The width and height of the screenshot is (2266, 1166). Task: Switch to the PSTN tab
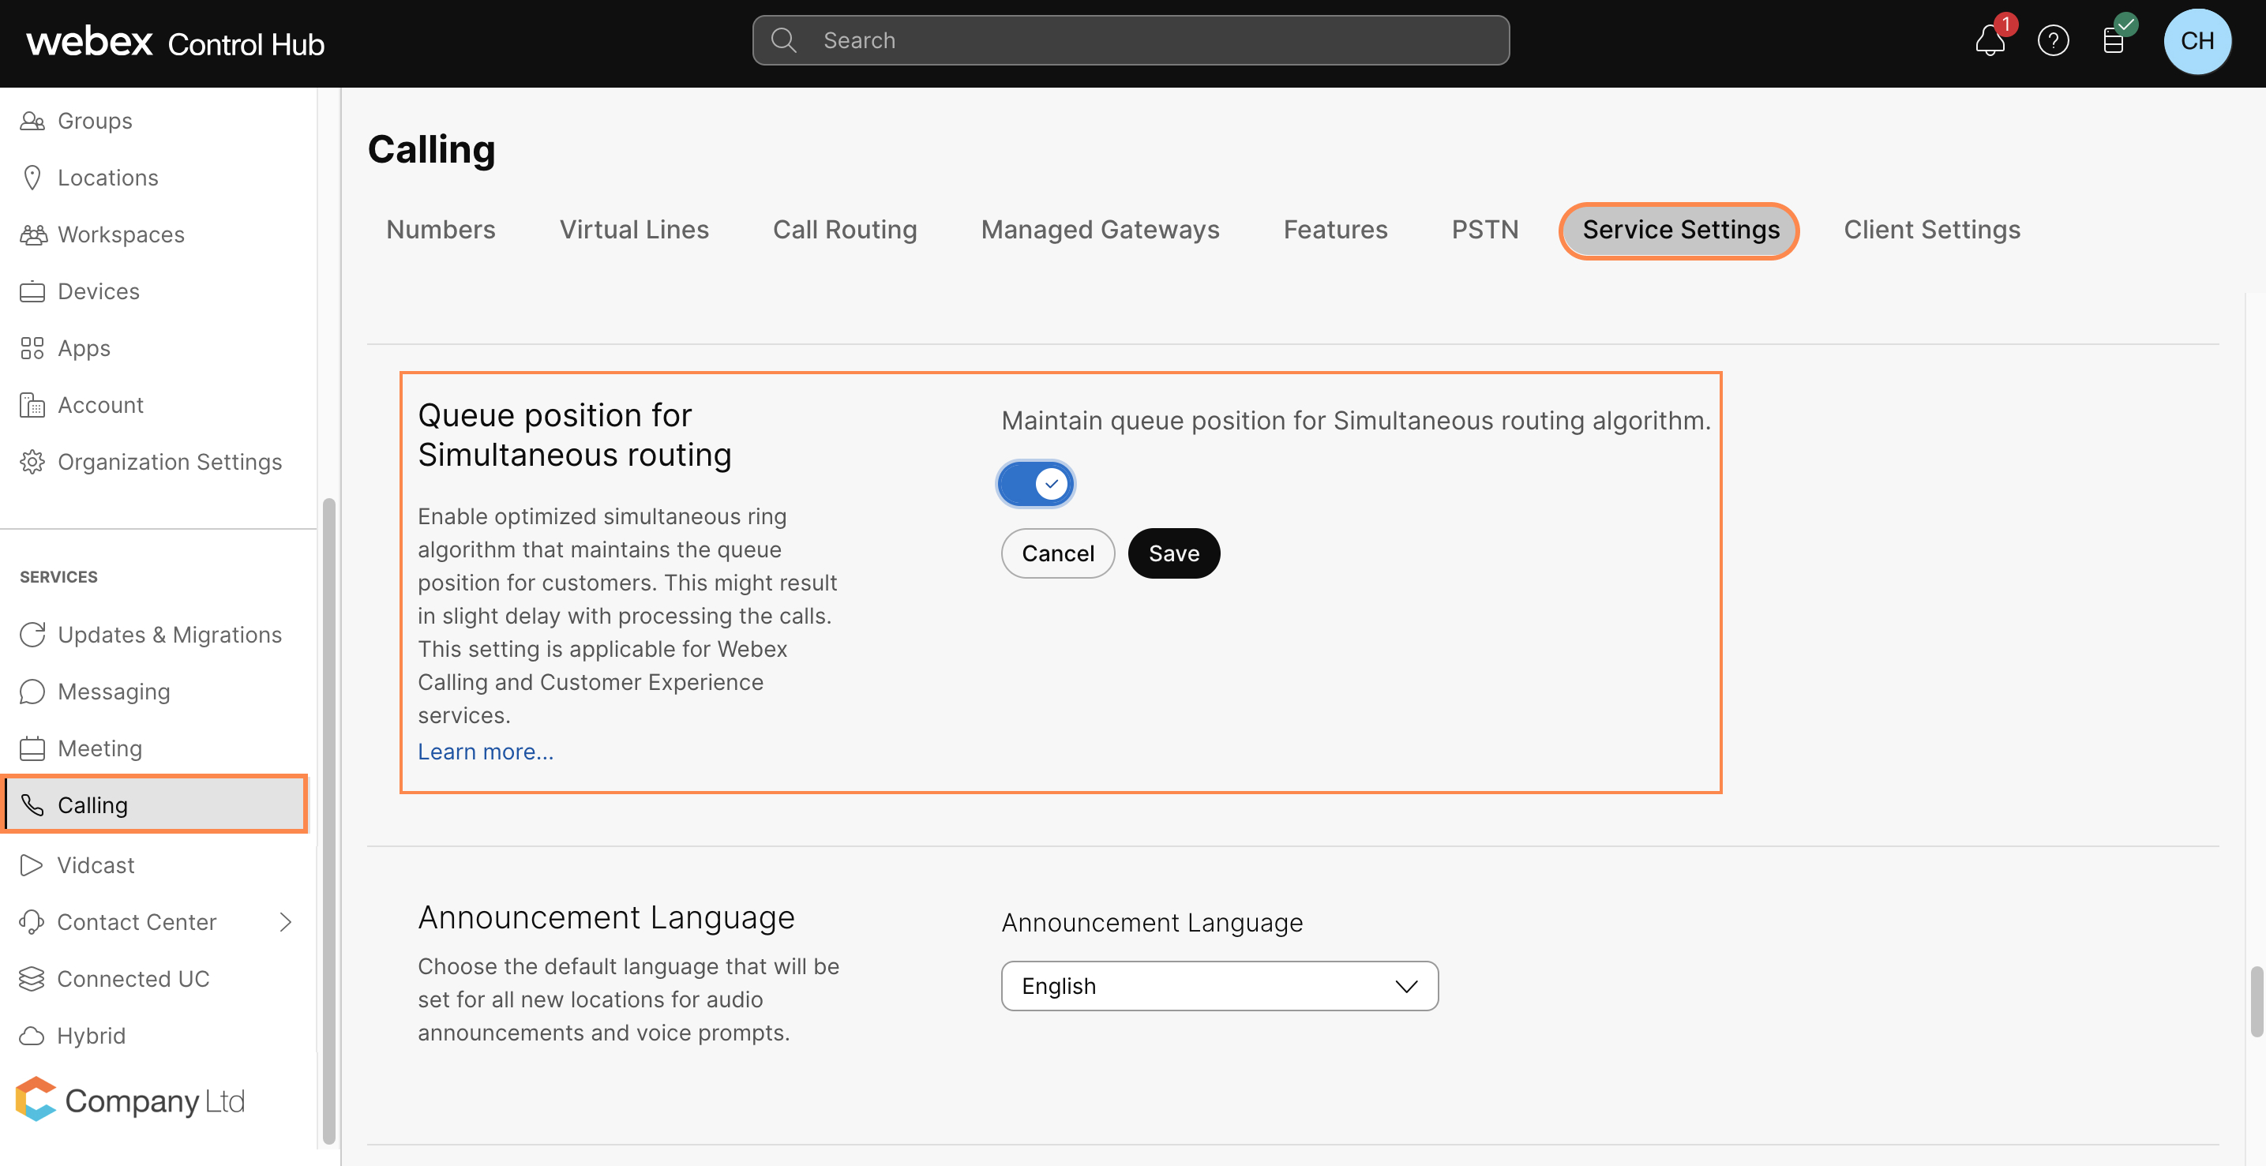tap(1484, 227)
